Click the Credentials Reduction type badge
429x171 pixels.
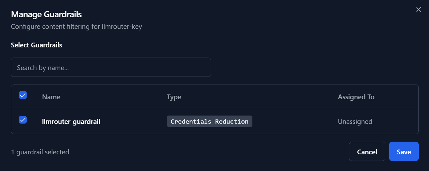[x=209, y=122]
